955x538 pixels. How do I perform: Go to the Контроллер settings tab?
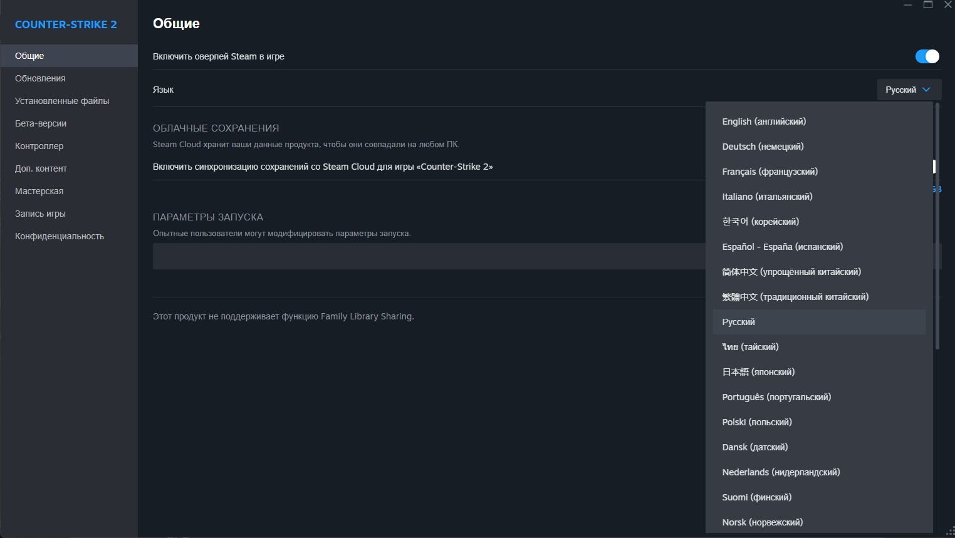39,146
